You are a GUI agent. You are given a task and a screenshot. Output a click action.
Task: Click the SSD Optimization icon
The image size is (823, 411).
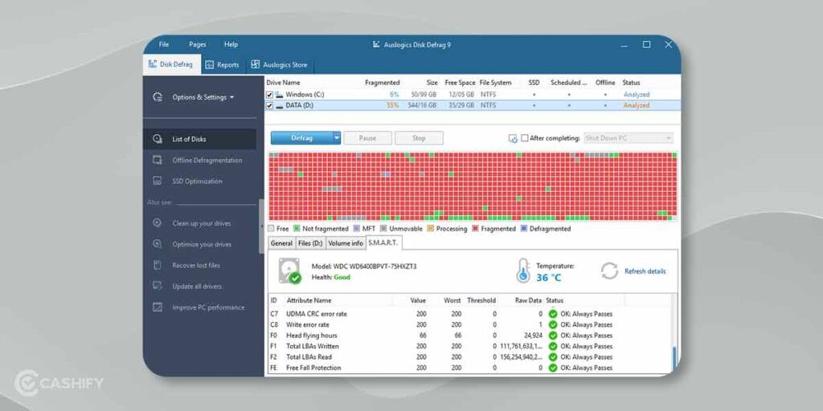[157, 181]
